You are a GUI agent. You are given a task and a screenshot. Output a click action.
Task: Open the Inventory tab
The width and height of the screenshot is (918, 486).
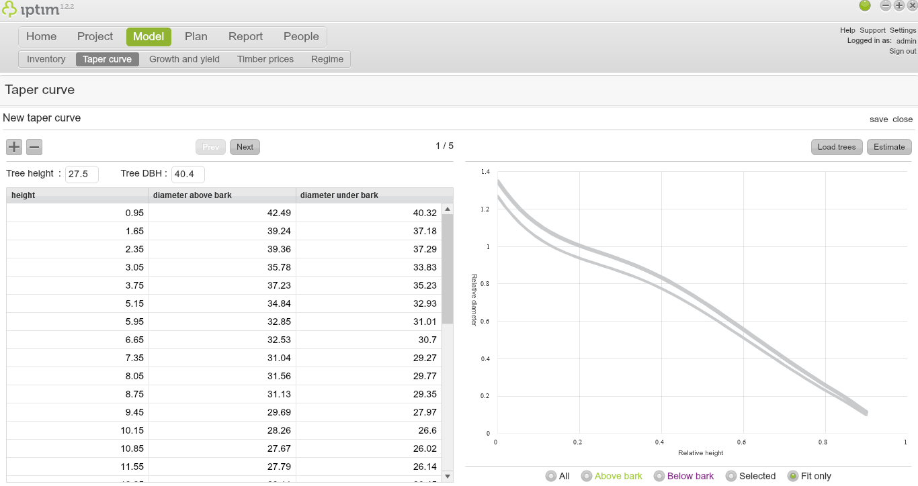[x=46, y=59]
